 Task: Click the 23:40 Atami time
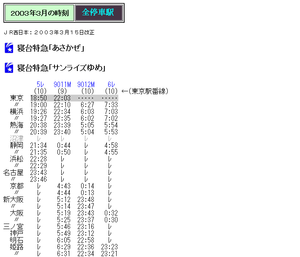tap(62, 131)
